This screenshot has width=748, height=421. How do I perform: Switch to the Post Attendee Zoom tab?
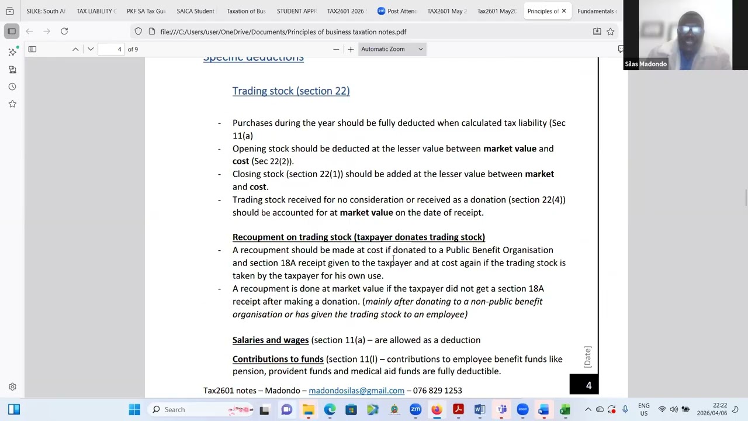[397, 11]
